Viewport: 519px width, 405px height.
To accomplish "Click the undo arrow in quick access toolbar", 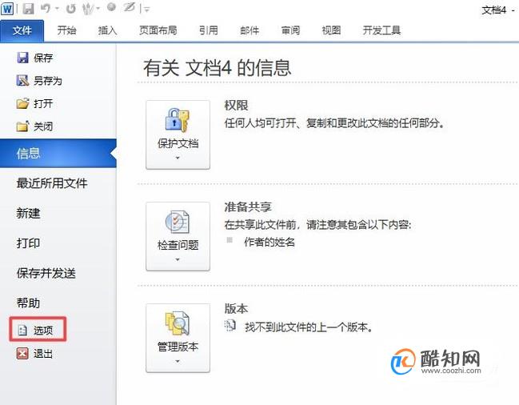I will click(x=46, y=9).
